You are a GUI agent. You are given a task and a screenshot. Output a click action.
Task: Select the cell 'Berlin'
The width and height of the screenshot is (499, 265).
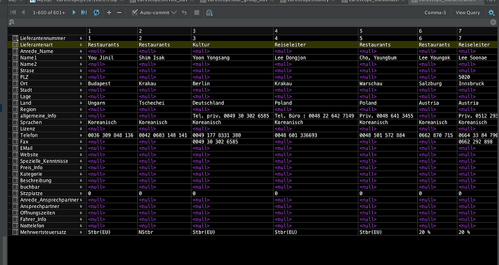[232, 83]
